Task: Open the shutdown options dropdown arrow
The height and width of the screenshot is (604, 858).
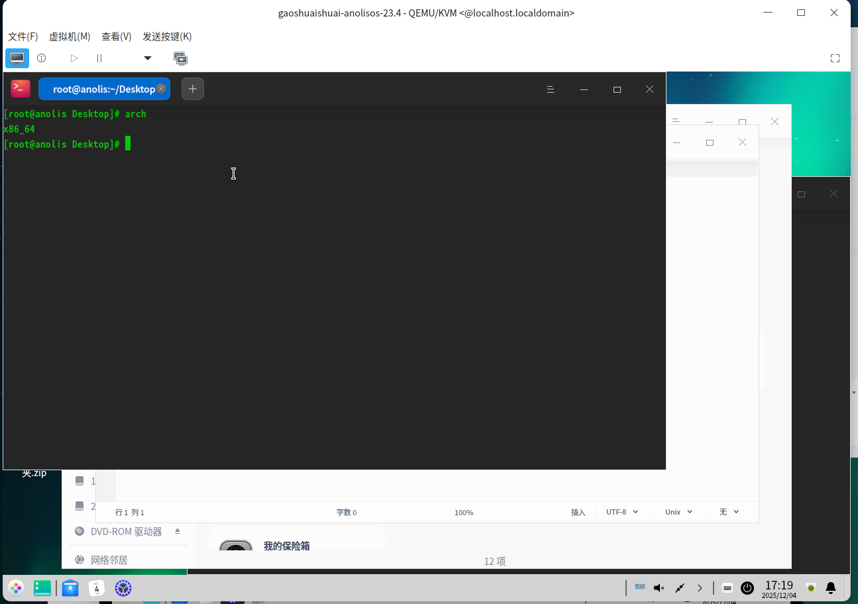Action: click(148, 58)
